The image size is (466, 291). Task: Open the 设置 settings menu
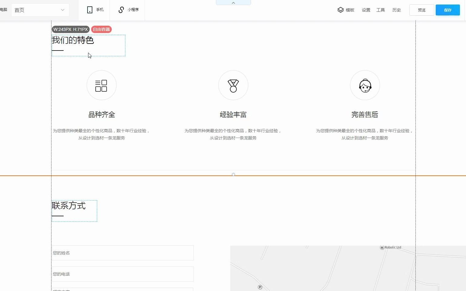coord(366,10)
